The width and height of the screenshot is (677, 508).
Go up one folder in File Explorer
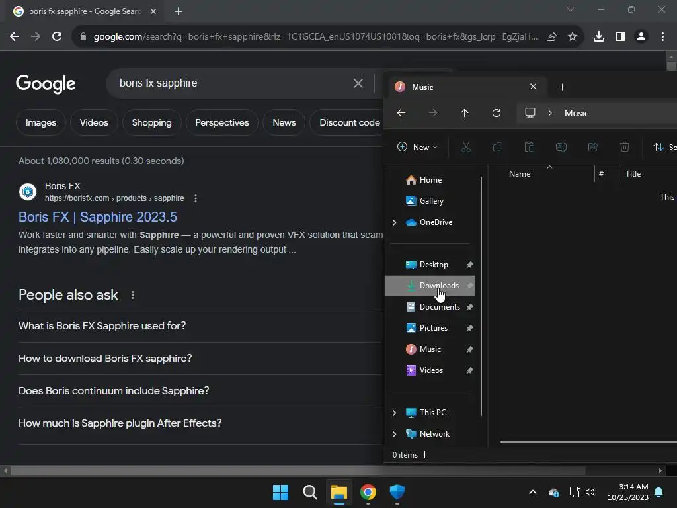(x=465, y=113)
